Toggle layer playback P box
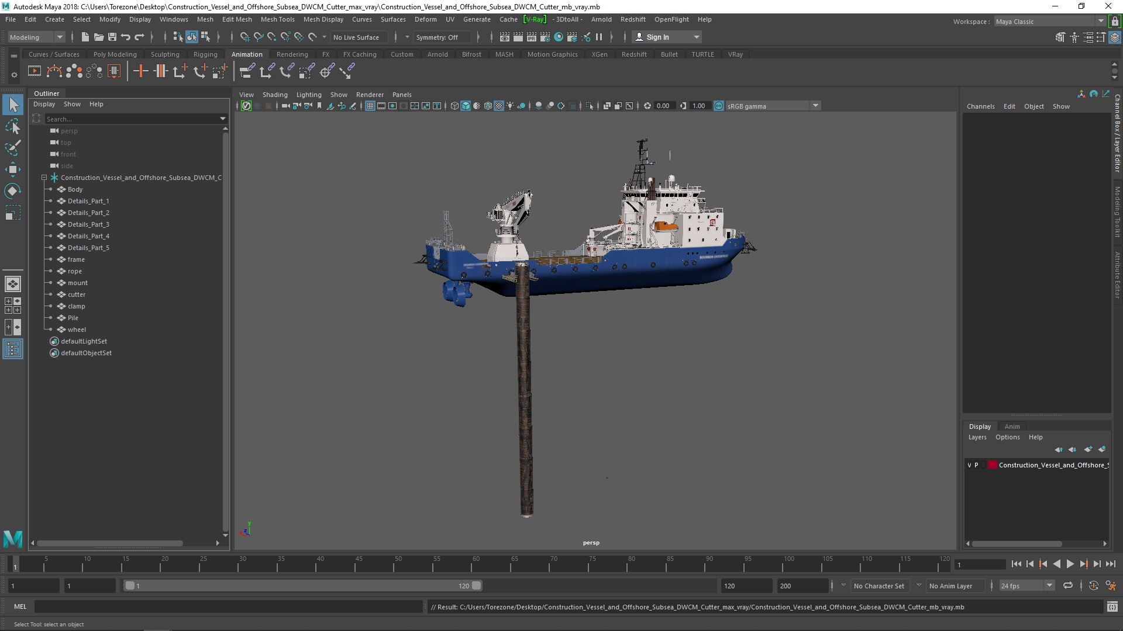This screenshot has height=631, width=1123. point(976,465)
